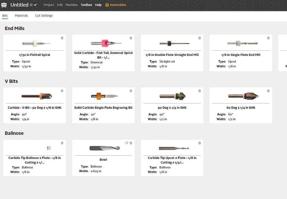
Task: Delete the "Carbide Tip Upcut 2 Flute" bit
Action: pos(199,143)
